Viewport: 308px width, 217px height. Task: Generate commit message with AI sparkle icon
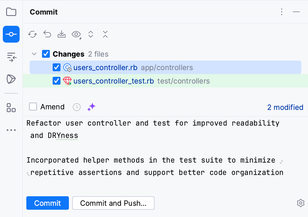pos(91,107)
